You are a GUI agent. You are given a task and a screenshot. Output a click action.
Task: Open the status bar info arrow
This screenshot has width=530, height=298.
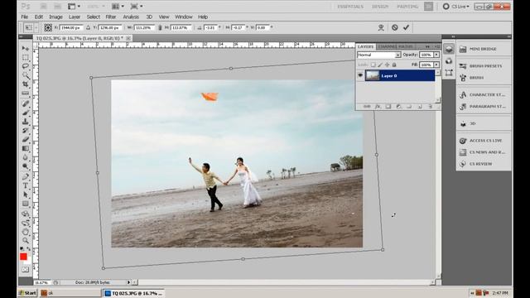[128, 282]
